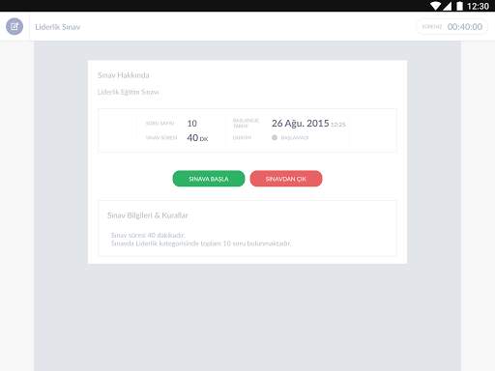Viewport: 495px width, 371px height.
Task: Click the battery status icon
Action: click(x=459, y=6)
